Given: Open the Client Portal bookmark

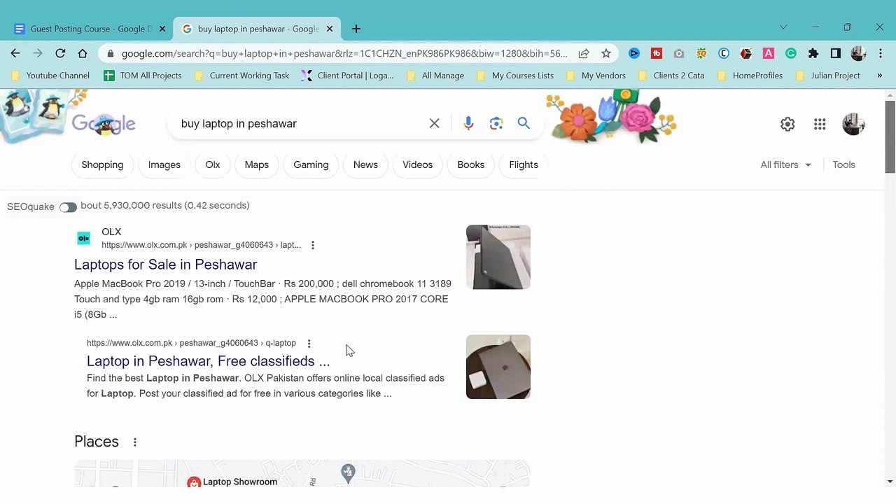Looking at the screenshot, I should coord(348,76).
